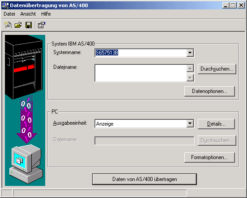Start transfer with Daten von AS/400 übertragen

pos(145,179)
